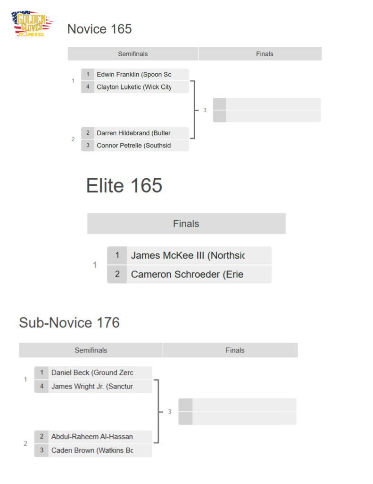Select Daniel Beck bracket entry
Image resolution: width=373 pixels, height=484 pixels.
point(93,372)
